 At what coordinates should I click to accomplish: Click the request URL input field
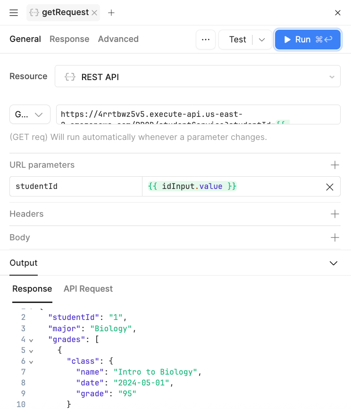point(198,115)
